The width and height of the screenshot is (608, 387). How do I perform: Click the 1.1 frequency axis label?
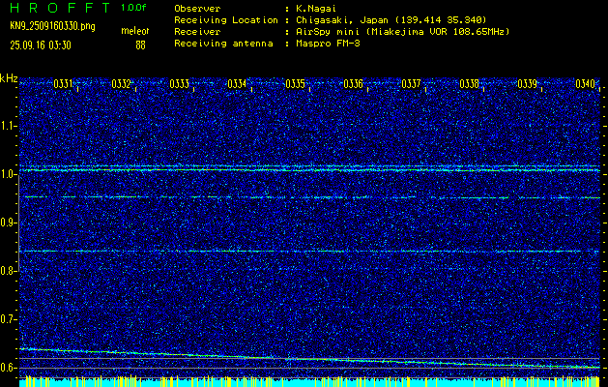click(9, 126)
